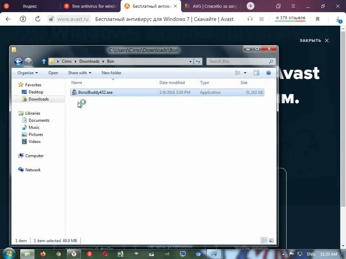Open the Yandex home button in the toolbar
The height and width of the screenshot is (259, 346).
pyautogui.click(x=23, y=19)
